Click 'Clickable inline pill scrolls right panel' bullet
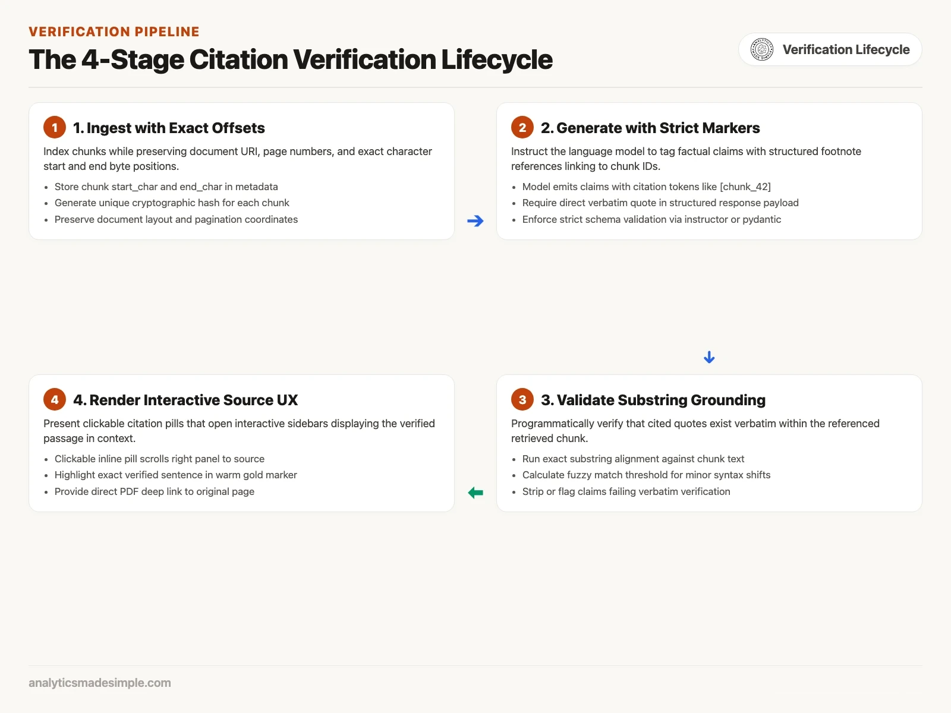951x713 pixels. pos(159,459)
